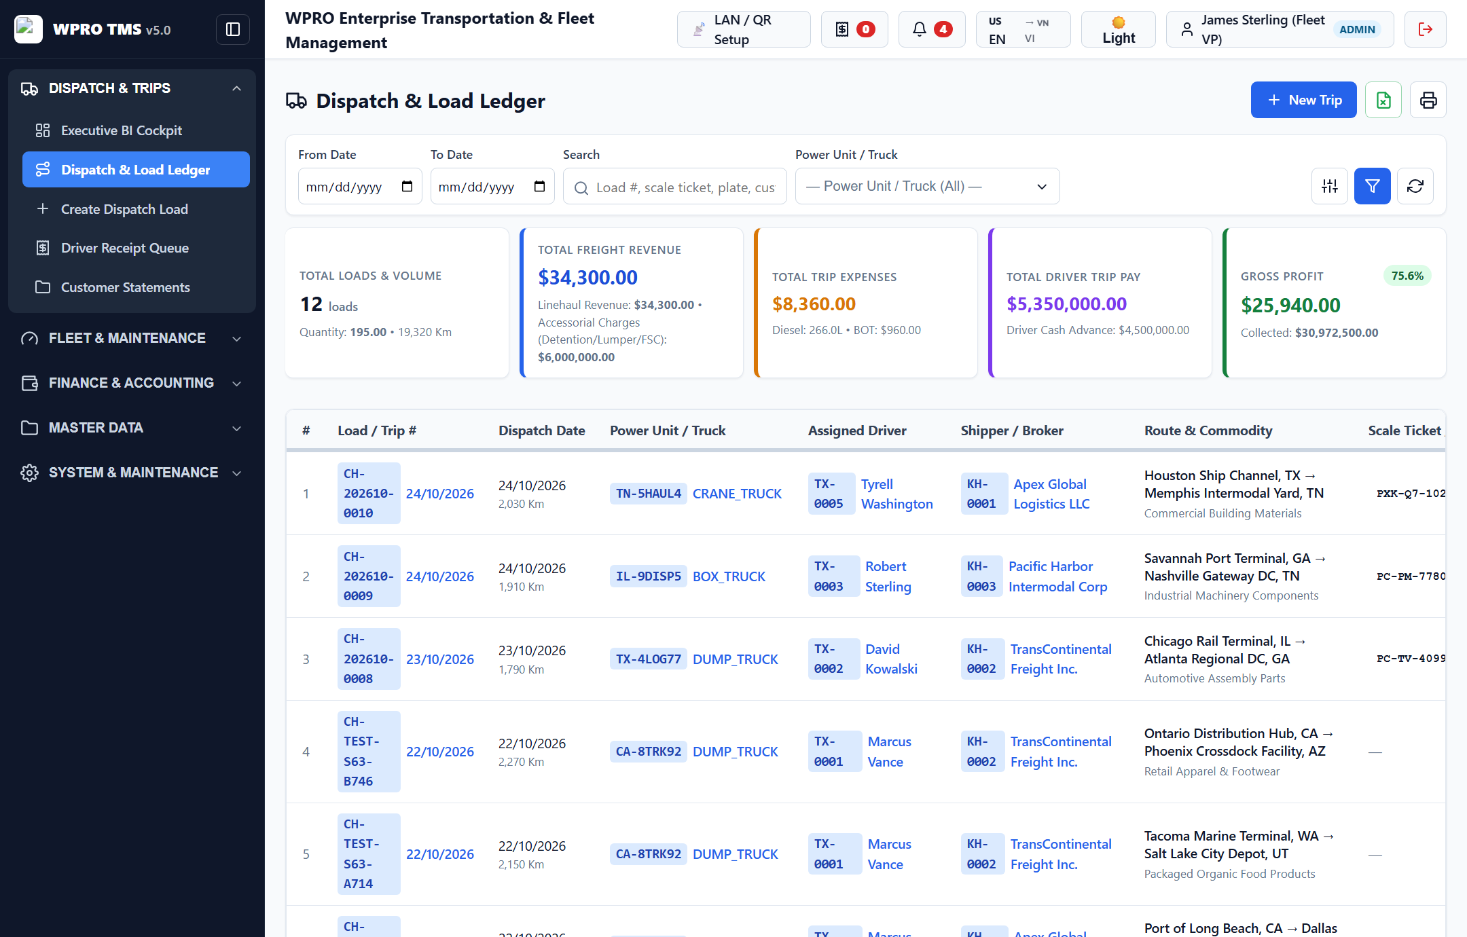Screen dimensions: 1467x937
Task: Expand the Fleet & Maintenance section chevron
Action: [236, 338]
